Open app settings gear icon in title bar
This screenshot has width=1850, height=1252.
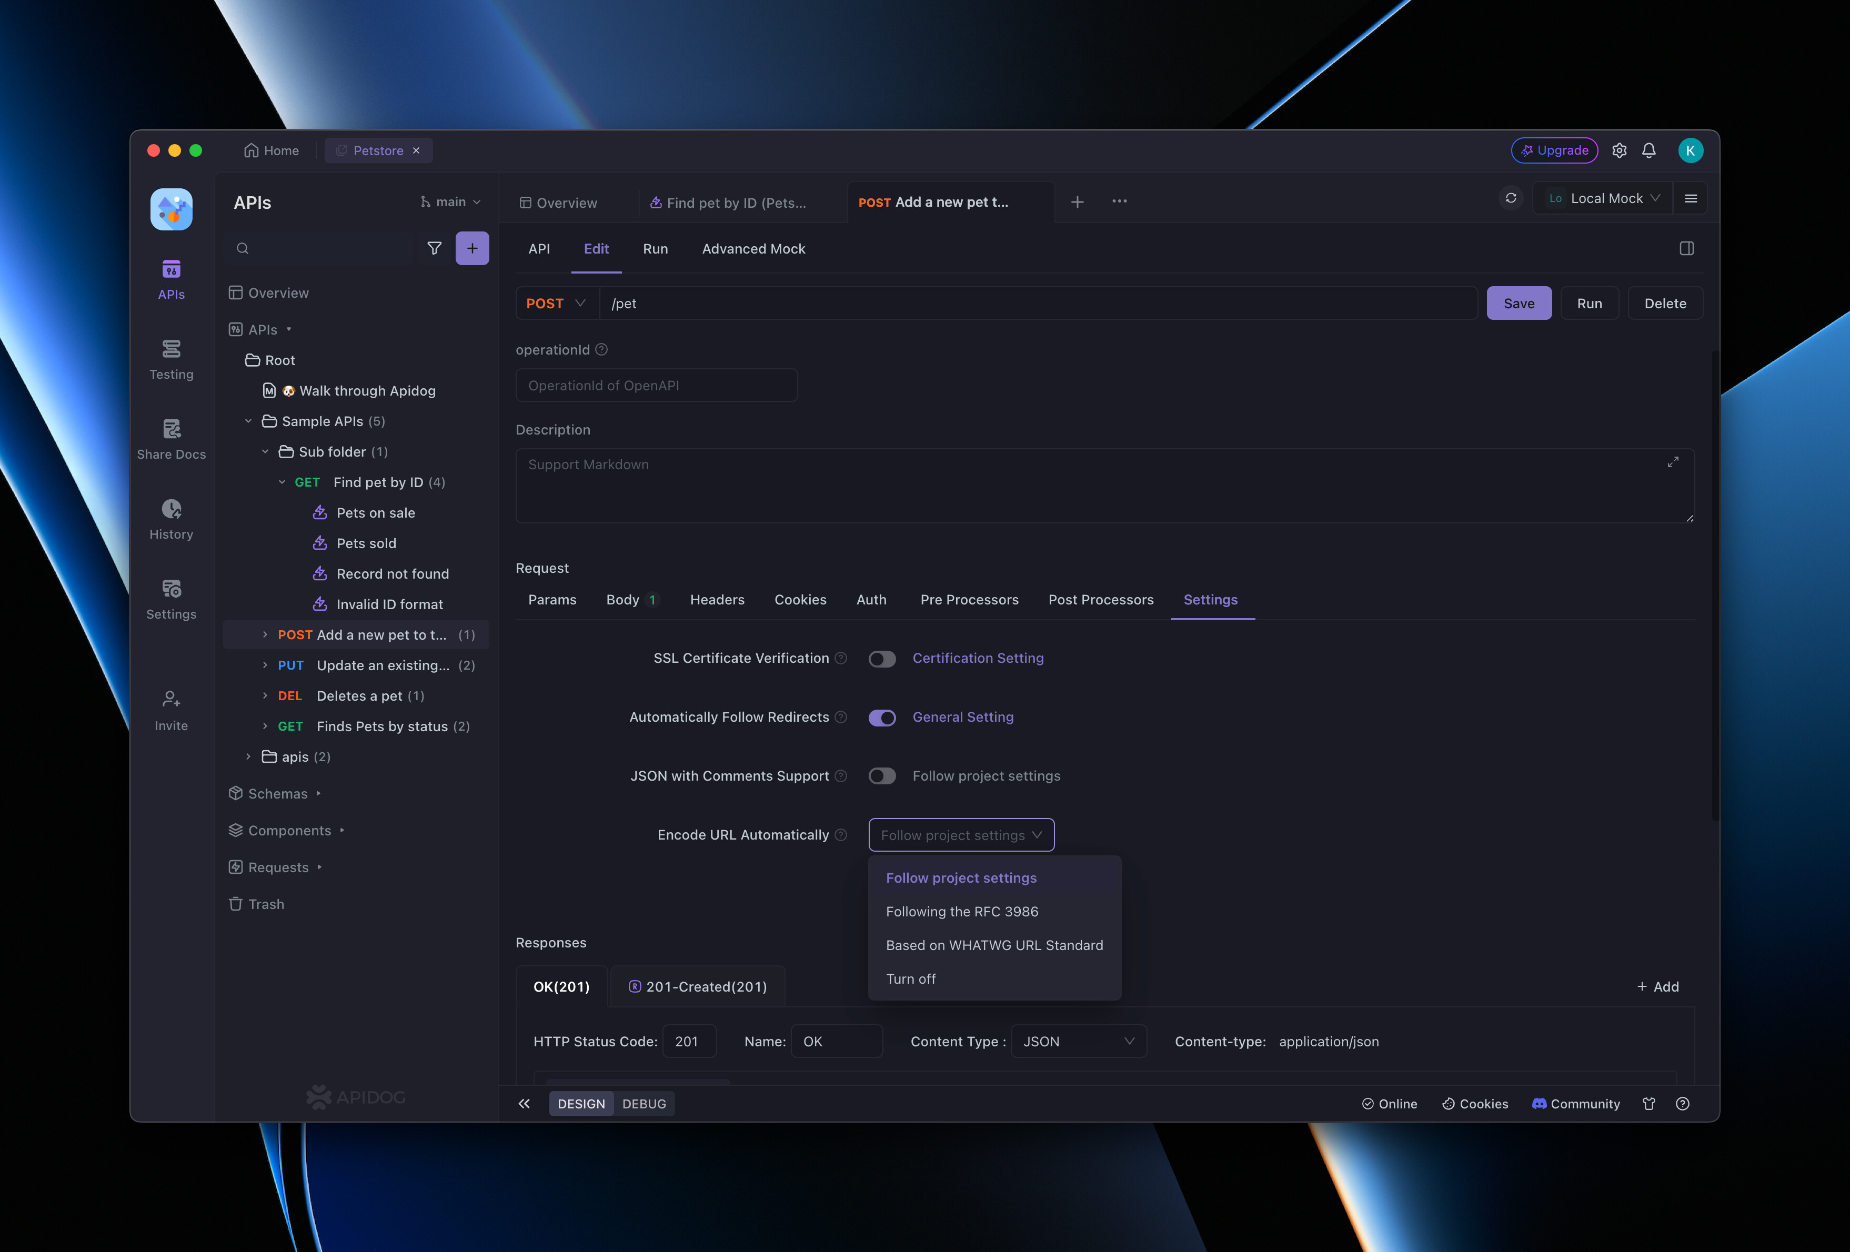coord(1619,150)
